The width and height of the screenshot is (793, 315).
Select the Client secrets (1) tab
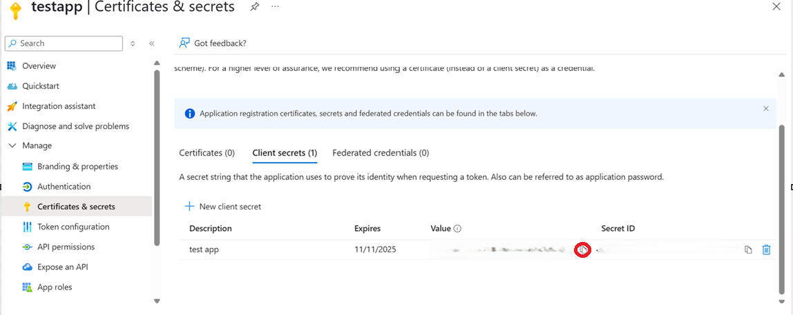coord(285,153)
